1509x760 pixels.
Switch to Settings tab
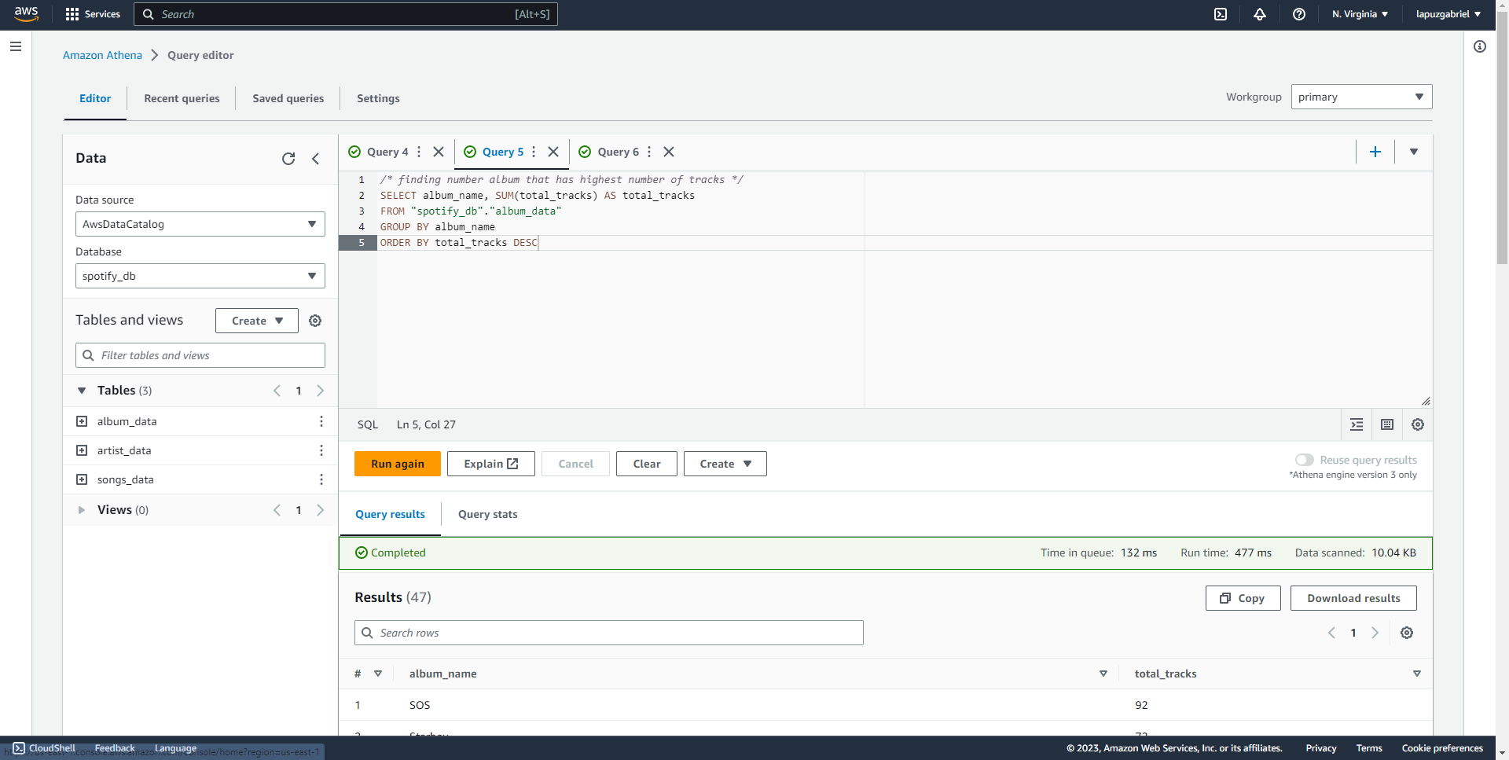(x=378, y=98)
